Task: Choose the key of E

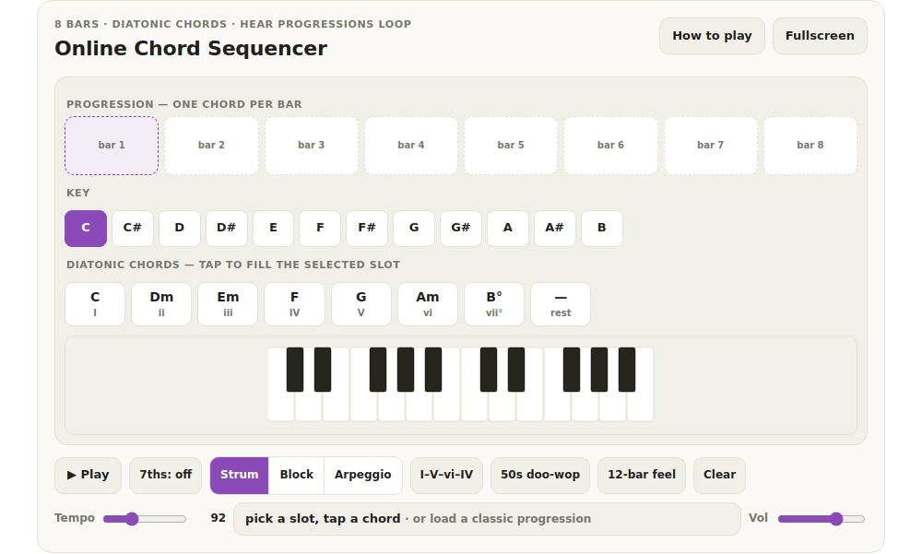Action: pos(274,229)
